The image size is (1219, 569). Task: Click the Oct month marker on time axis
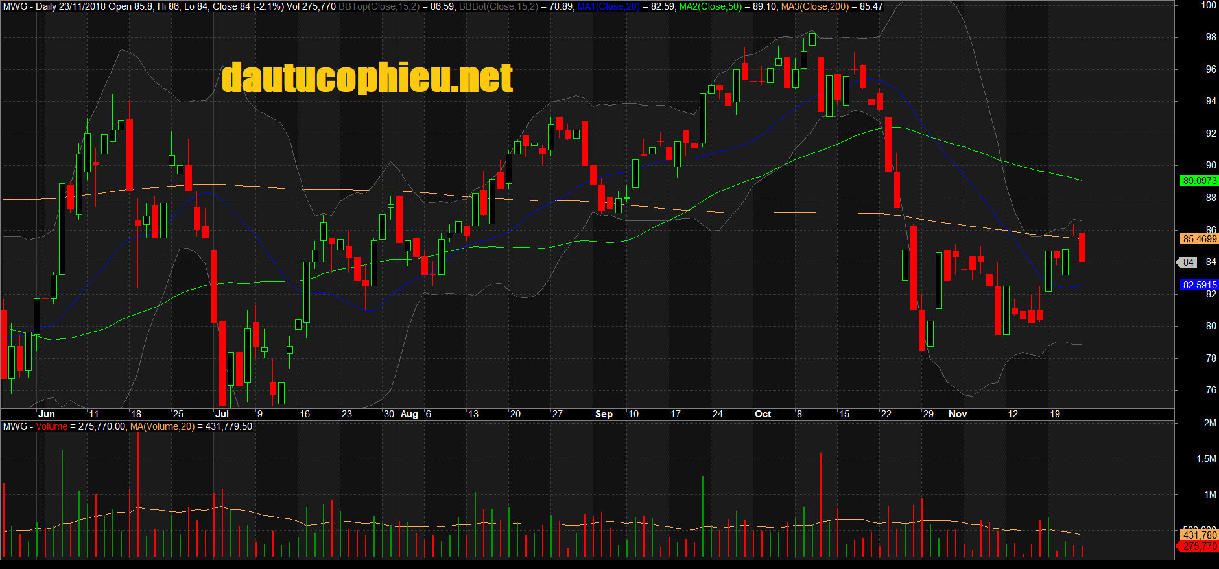tap(763, 414)
